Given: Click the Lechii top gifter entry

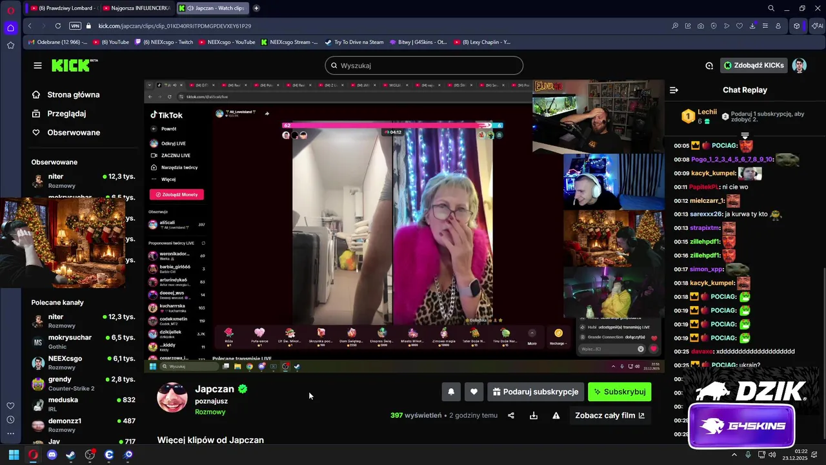Looking at the screenshot, I should click(x=698, y=116).
